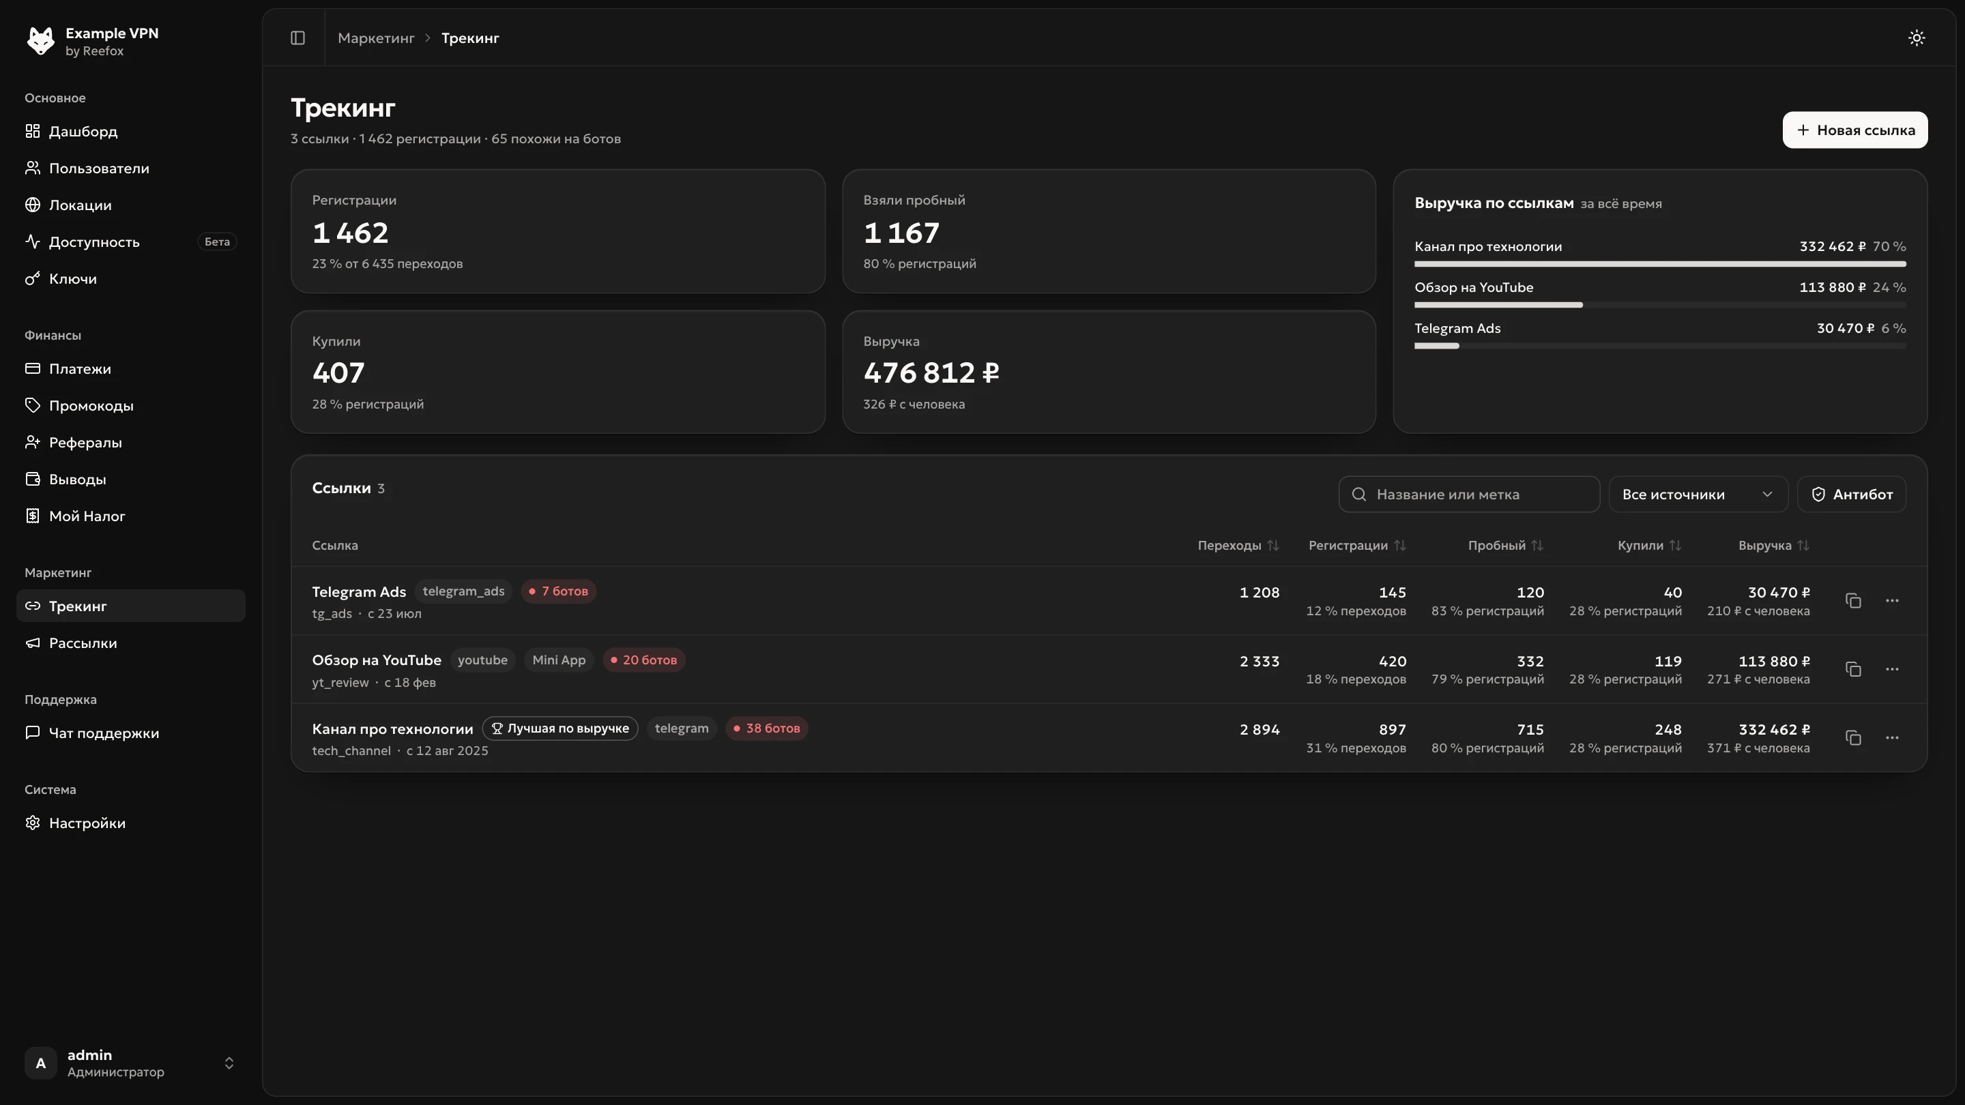This screenshot has height=1105, width=1965.
Task: Toggle the Антибот filter
Action: click(1851, 494)
